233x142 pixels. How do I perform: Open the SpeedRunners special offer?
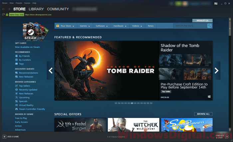187,125
